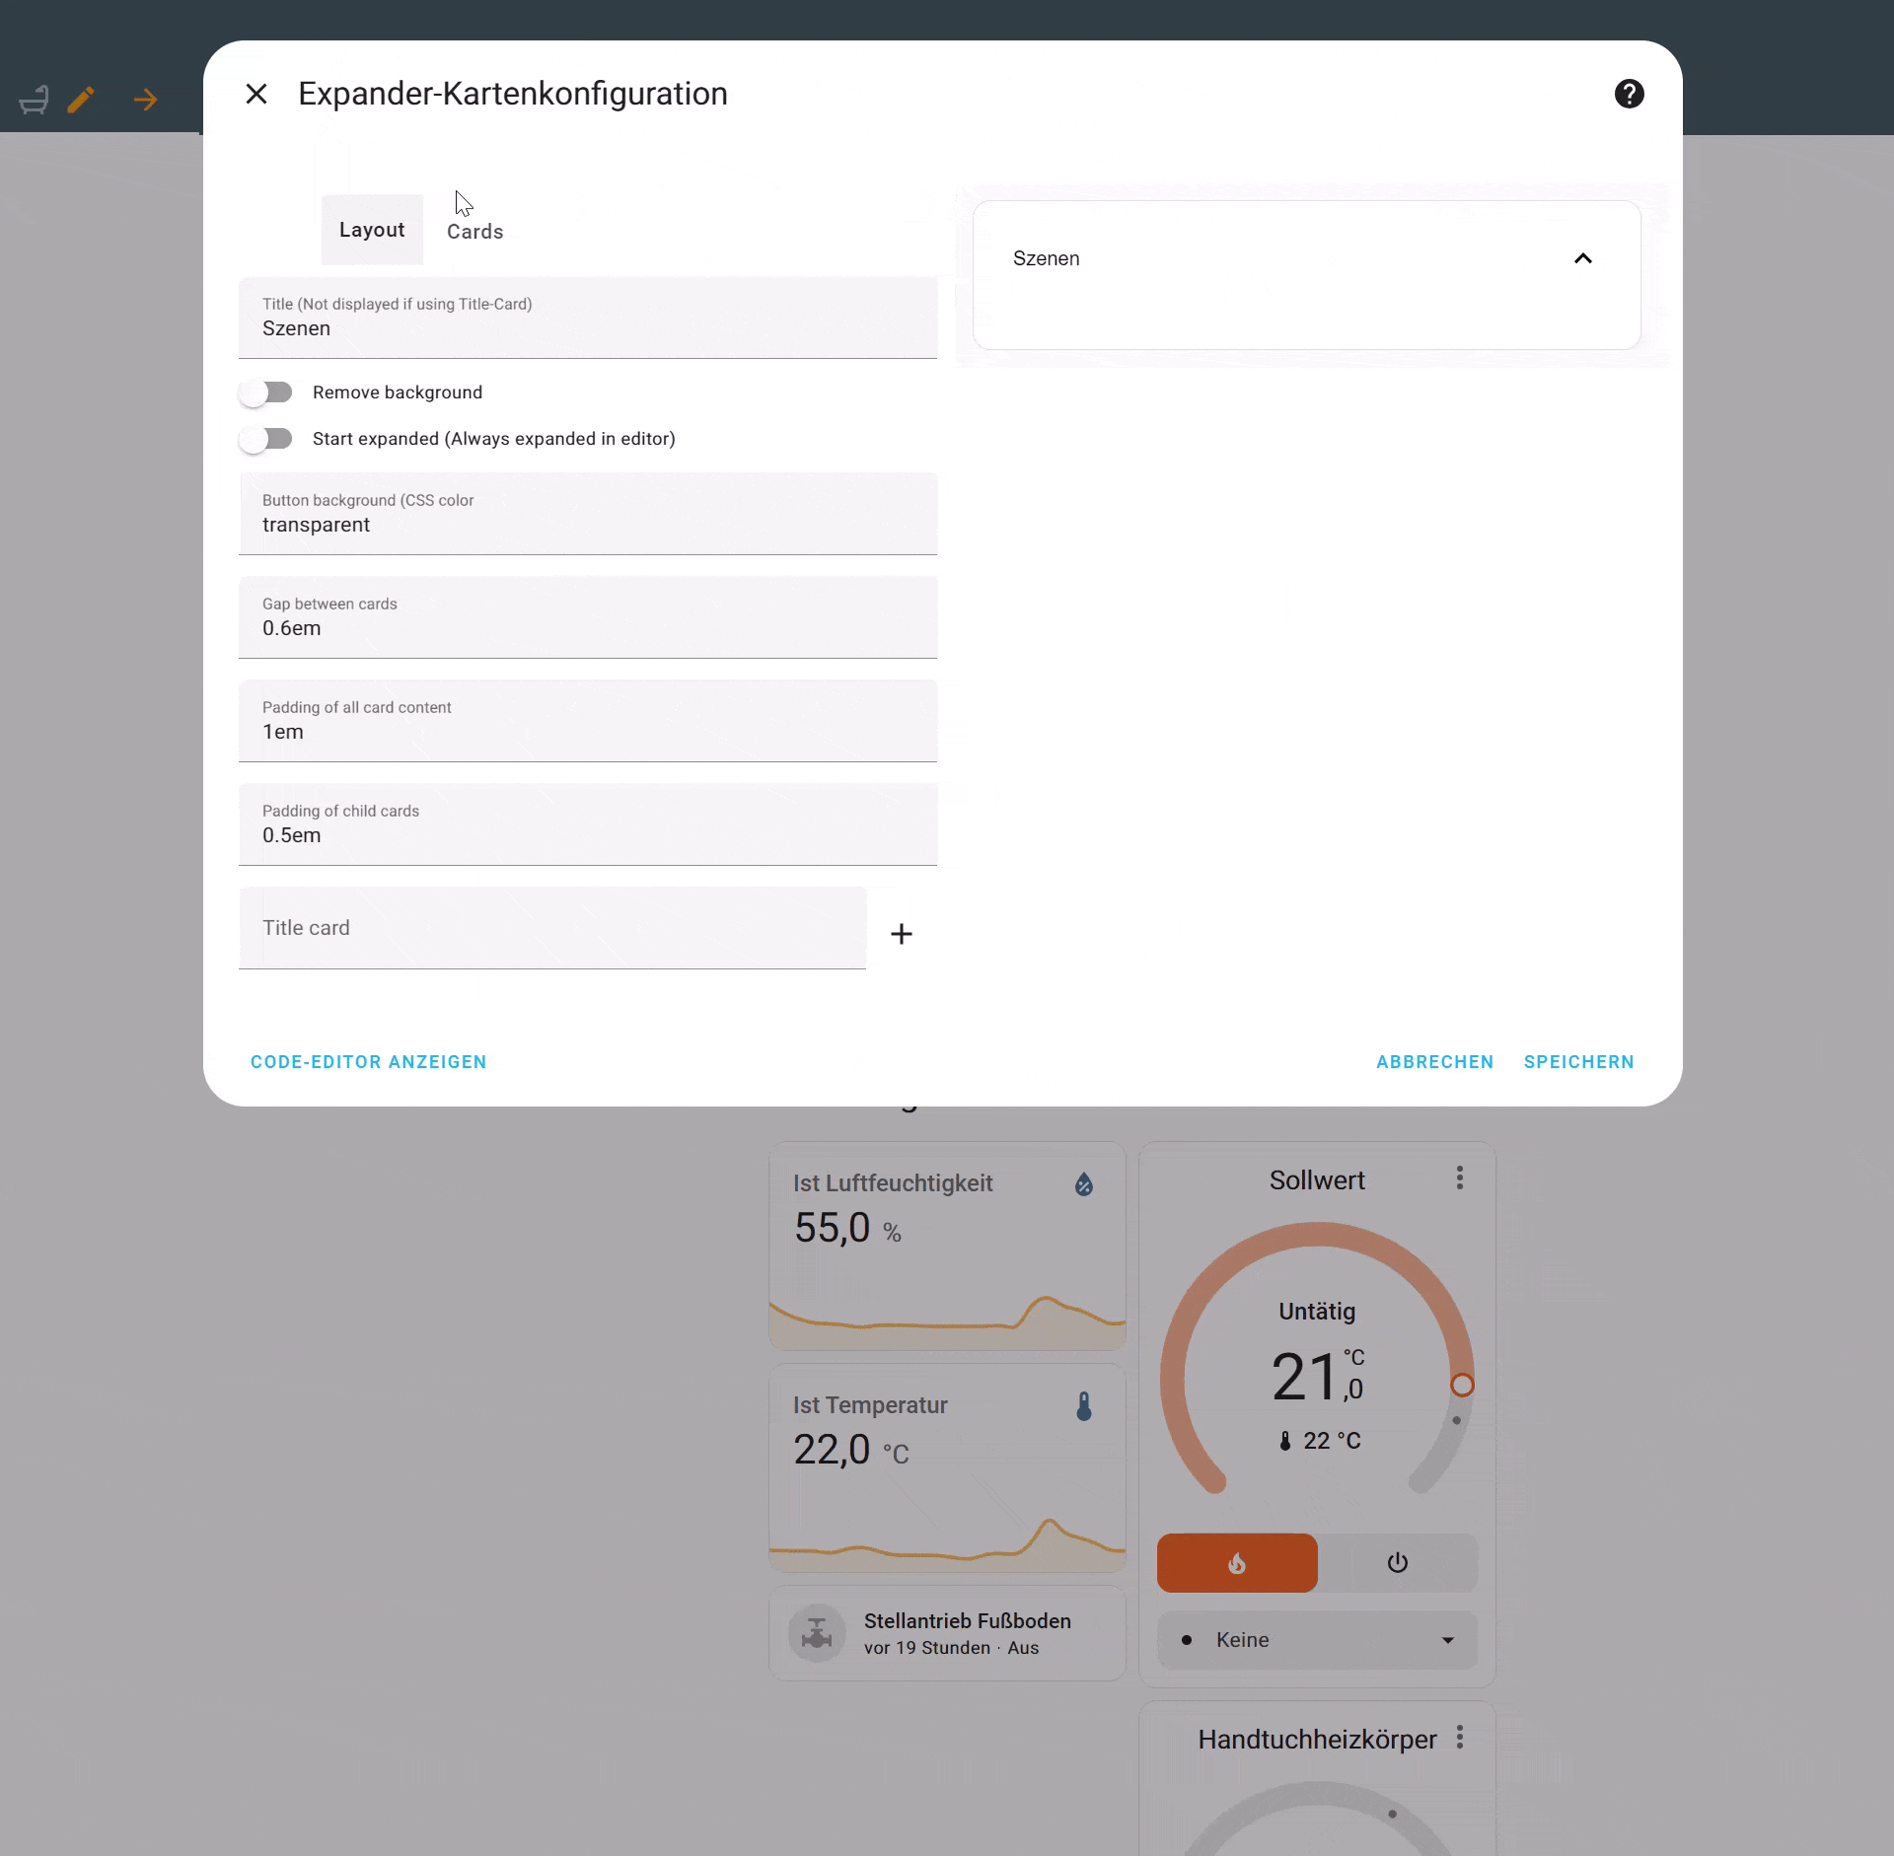Click the orange pencil edit icon
The image size is (1894, 1856).
[82, 99]
